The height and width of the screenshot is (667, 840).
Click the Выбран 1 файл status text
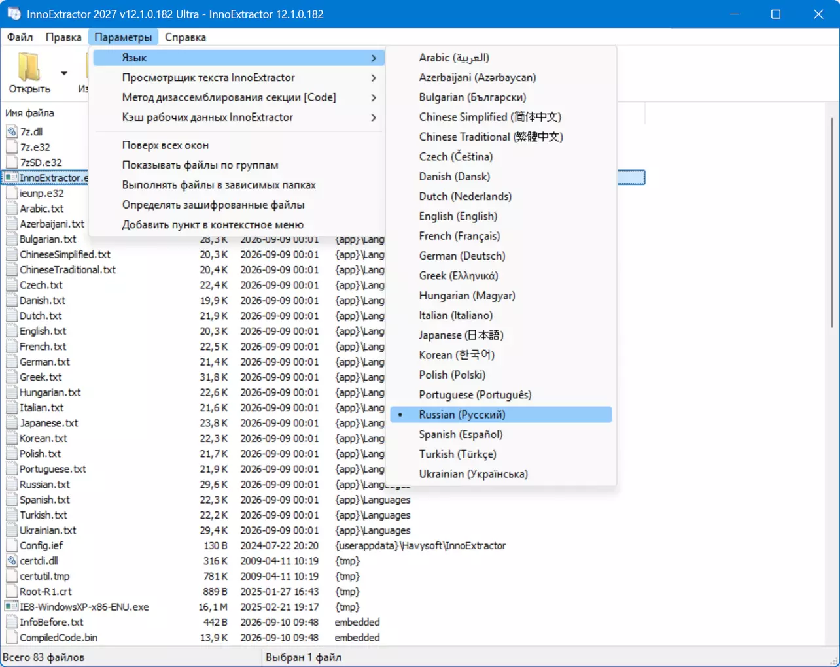click(x=304, y=657)
